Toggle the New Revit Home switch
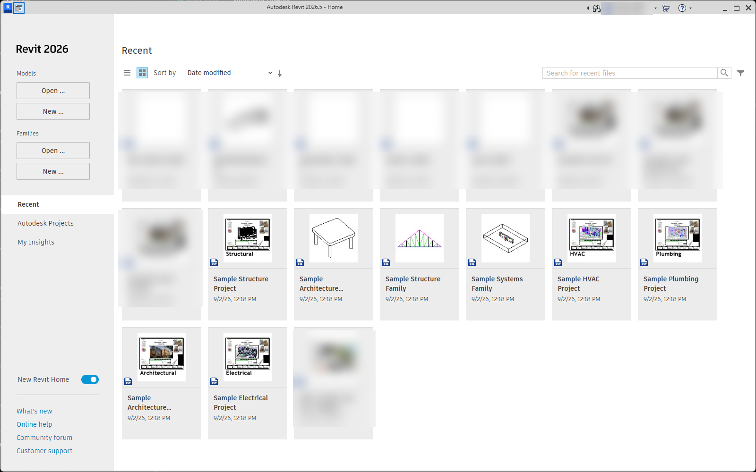Image resolution: width=756 pixels, height=472 pixels. (90, 379)
